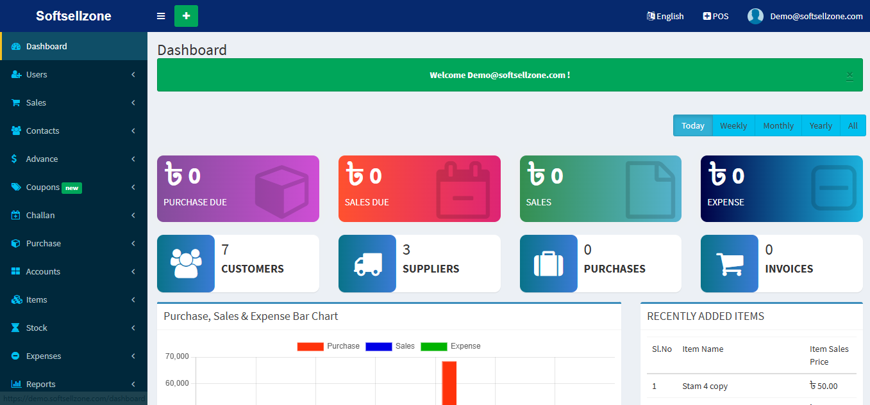Viewport: 870px width, 405px height.
Task: Select the Challan calendar icon
Action: coord(15,215)
